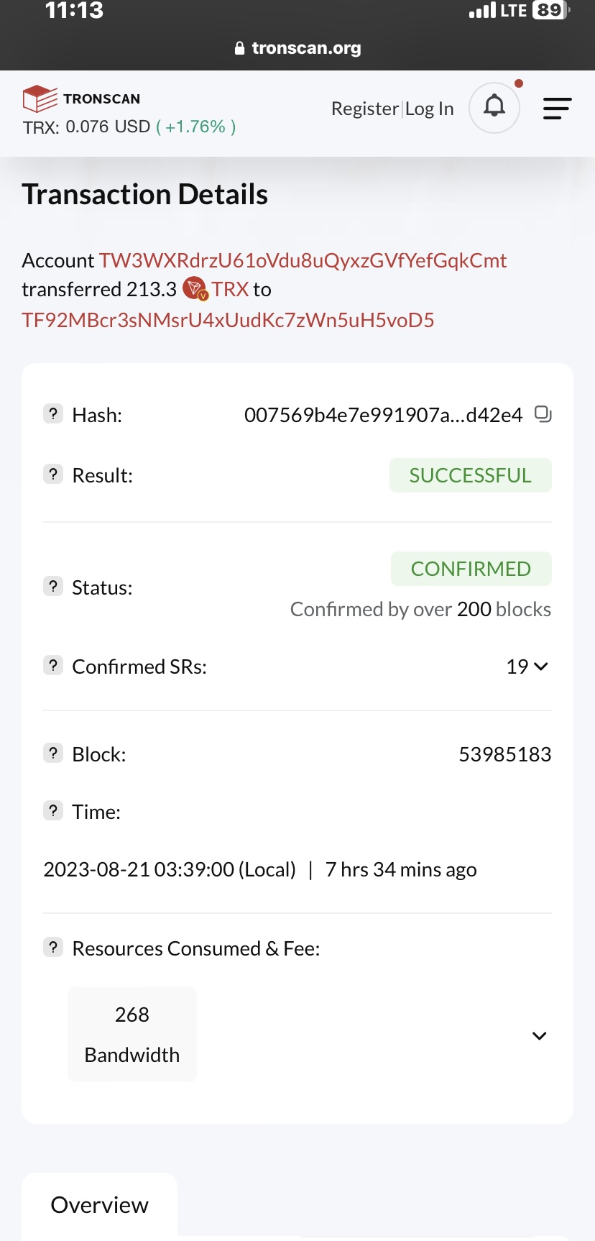The width and height of the screenshot is (595, 1241).
Task: Open recipient address TF92MBcr3s...
Action: point(228,320)
